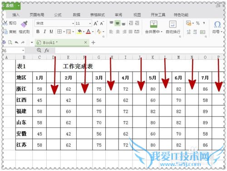Open the 审阅 (Review) tab

[118, 15]
